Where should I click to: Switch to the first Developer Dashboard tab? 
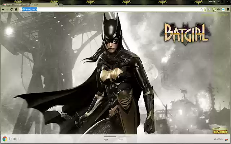(16, 5)
